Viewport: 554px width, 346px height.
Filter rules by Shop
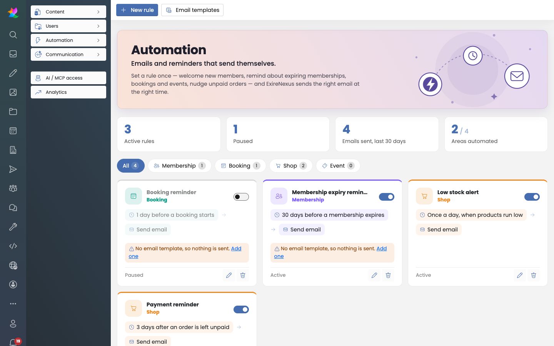pyautogui.click(x=291, y=166)
